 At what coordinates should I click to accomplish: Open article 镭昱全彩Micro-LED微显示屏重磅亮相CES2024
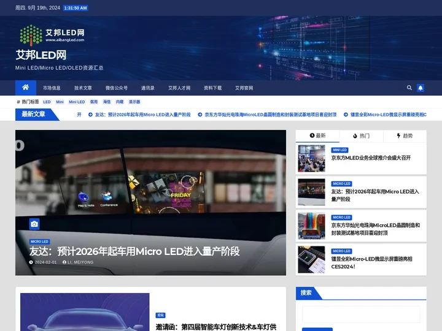pos(372,263)
